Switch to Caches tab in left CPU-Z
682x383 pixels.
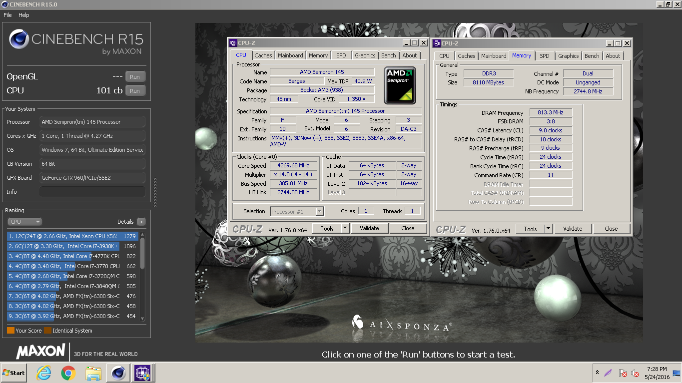(x=263, y=55)
